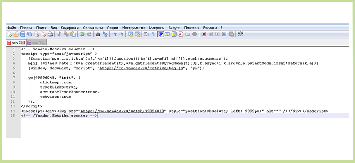Screen dimensions: 355x163
Task: Save the file with the floppy icon
Action: pos(23,34)
